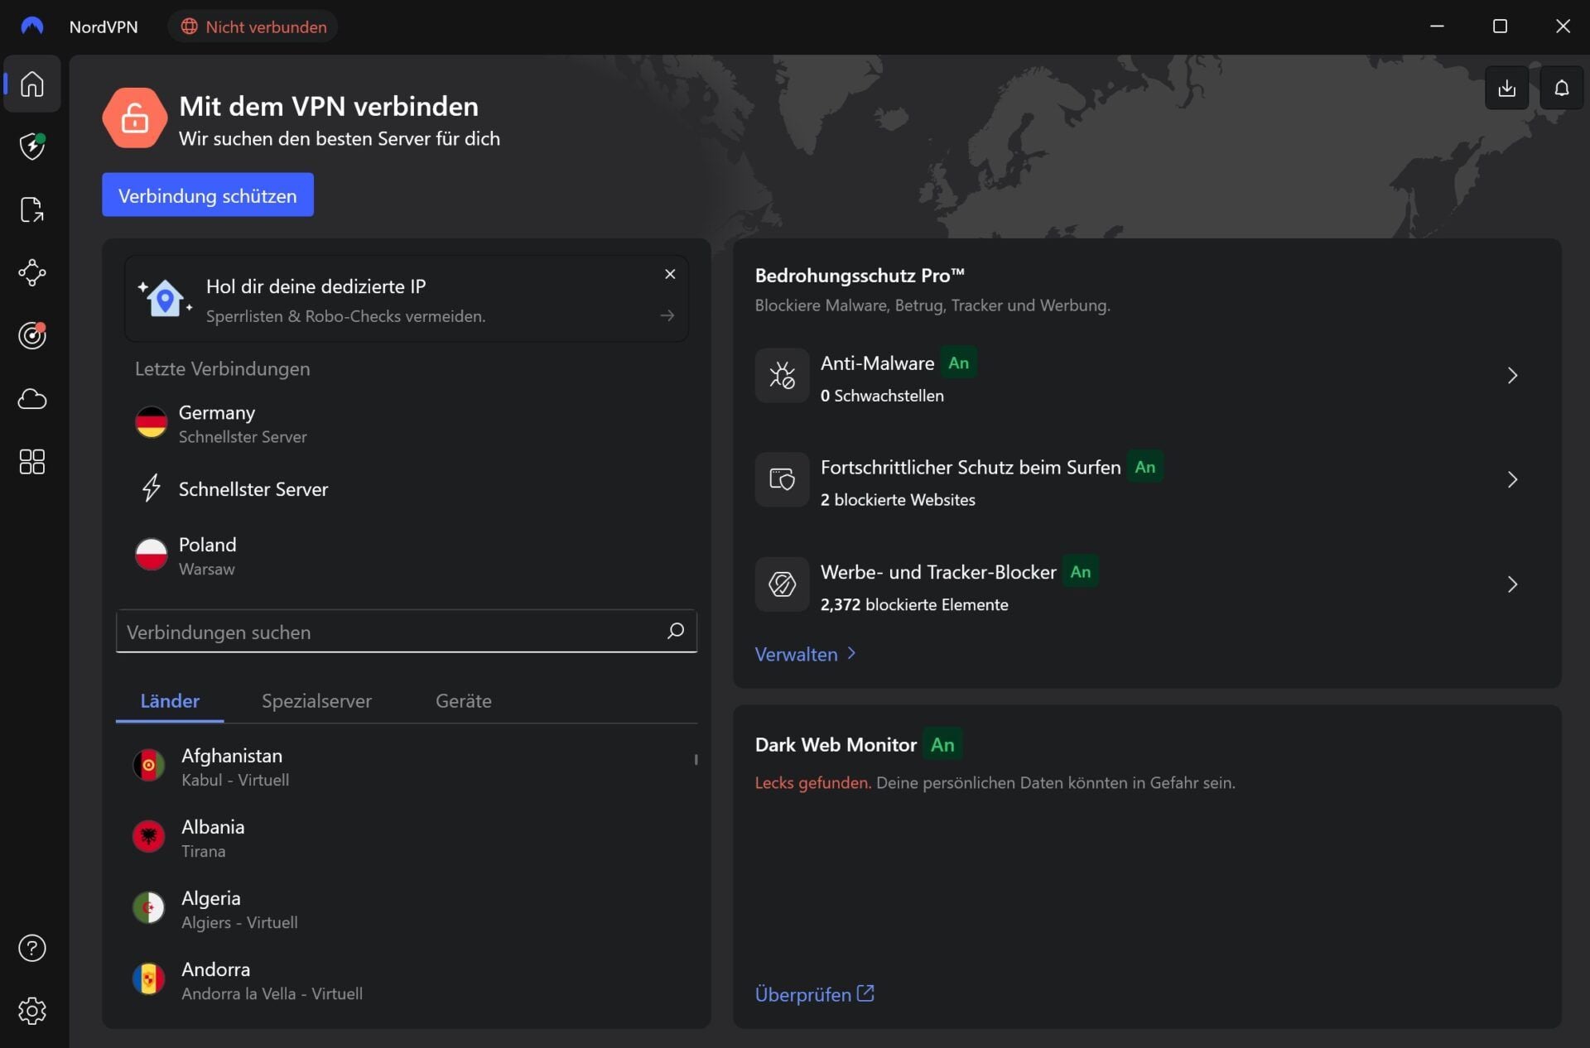Viewport: 1590px width, 1048px height.
Task: Click the downloads icon at top right
Action: (1507, 88)
